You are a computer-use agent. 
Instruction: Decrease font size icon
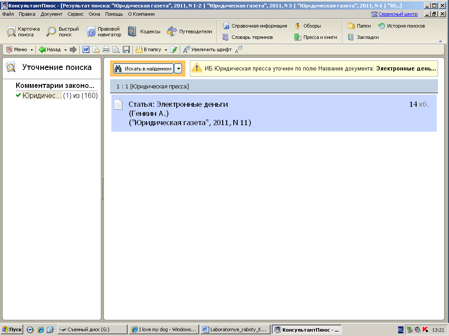click(239, 50)
